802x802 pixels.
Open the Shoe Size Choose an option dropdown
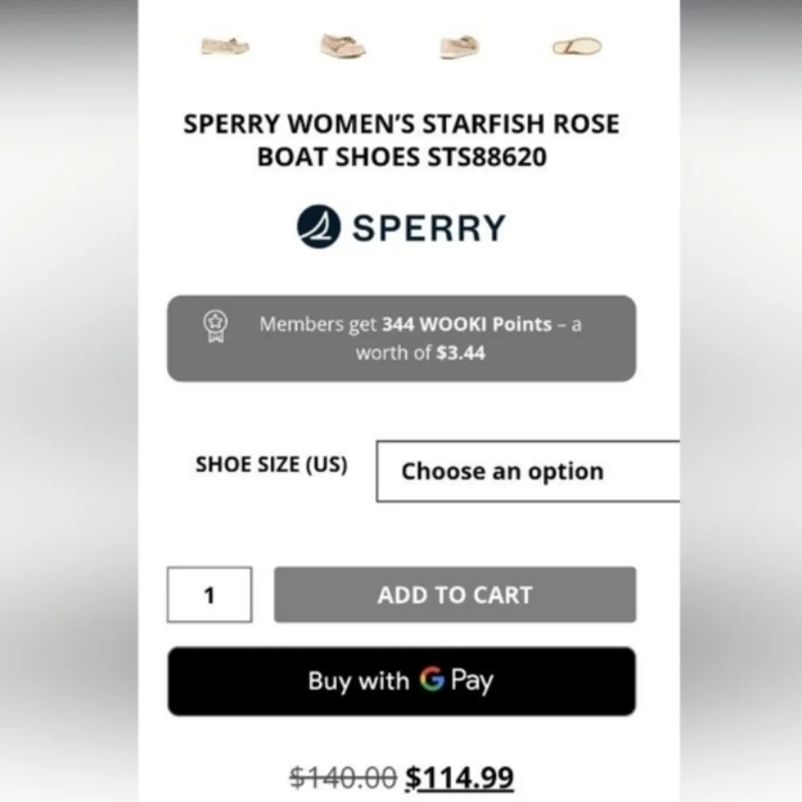528,472
